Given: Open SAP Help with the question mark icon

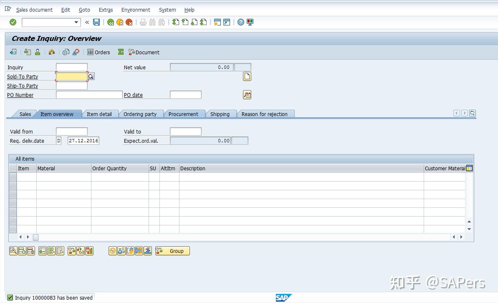Looking at the screenshot, I should point(241,22).
